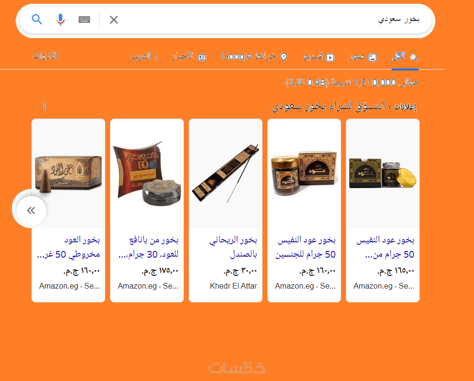
Task: Click title بخور العود مخروطي 50
Action: [69, 247]
